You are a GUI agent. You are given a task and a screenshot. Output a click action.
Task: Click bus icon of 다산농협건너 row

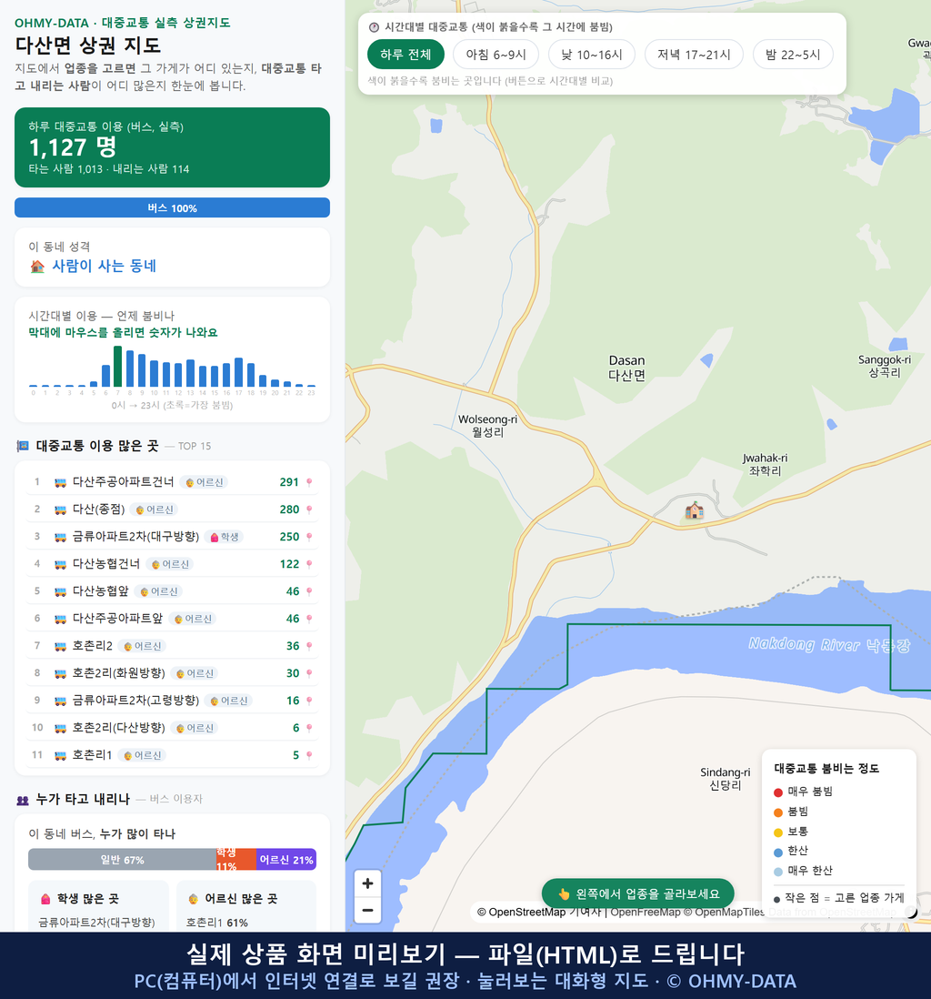61,564
